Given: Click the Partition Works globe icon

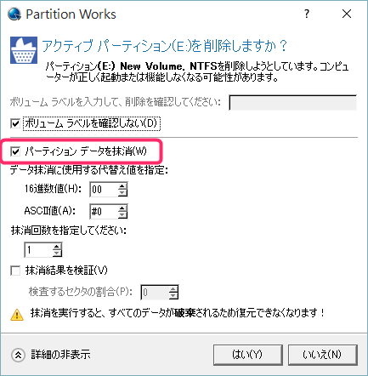Looking at the screenshot, I should (14, 14).
